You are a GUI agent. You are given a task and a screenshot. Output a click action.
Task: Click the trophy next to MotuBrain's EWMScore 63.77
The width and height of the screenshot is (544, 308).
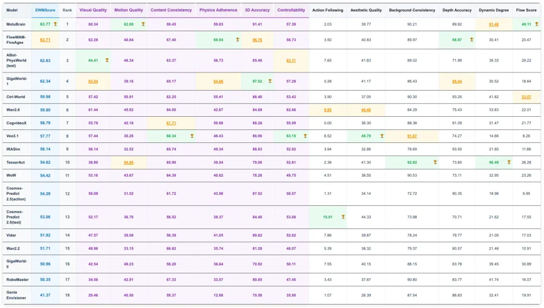tap(55, 24)
